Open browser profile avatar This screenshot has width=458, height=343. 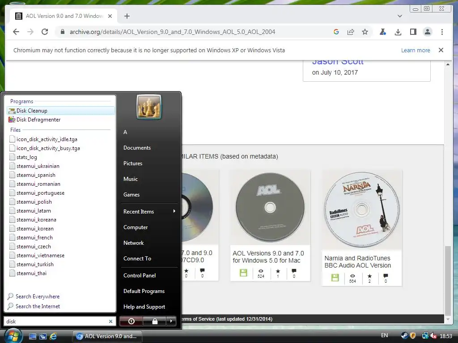(428, 32)
